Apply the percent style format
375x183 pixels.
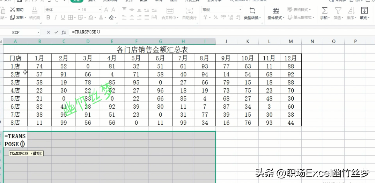tap(215, 17)
